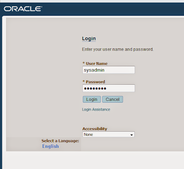Screen dimensions: 184x169
Task: Click the Password input field
Action: pos(109,88)
